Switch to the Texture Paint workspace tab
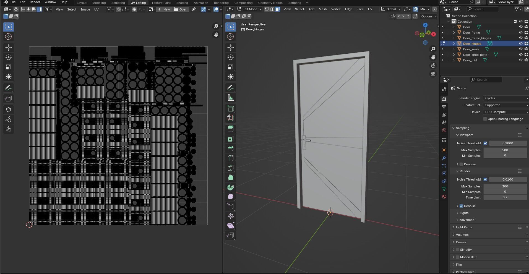529x274 pixels. tap(161, 3)
